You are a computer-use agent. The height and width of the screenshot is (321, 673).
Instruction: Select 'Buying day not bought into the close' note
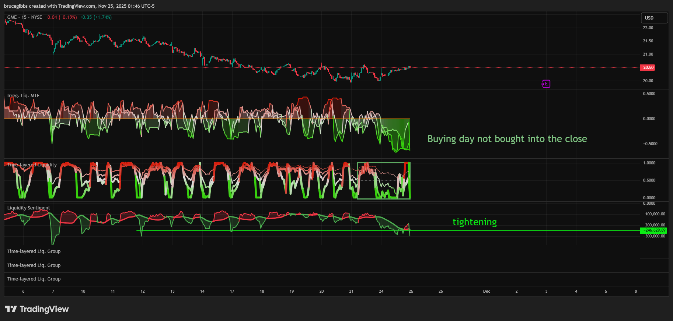click(507, 139)
